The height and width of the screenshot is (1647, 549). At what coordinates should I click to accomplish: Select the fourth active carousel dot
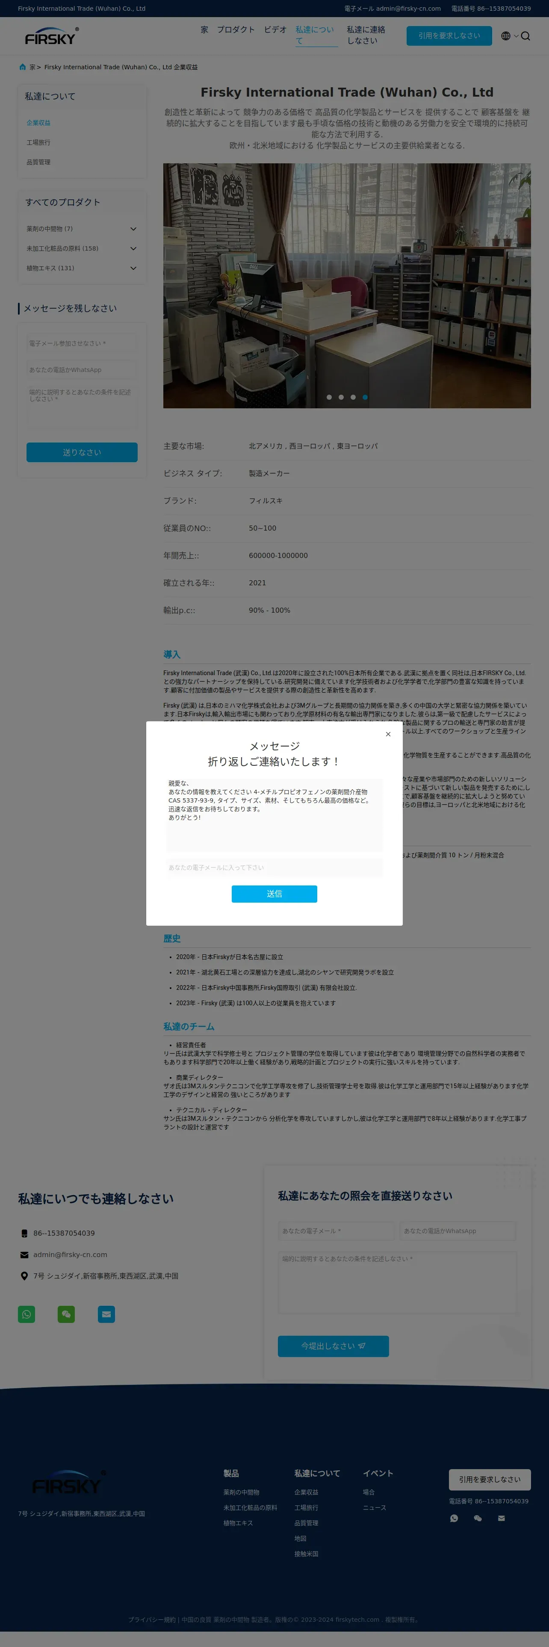click(365, 397)
